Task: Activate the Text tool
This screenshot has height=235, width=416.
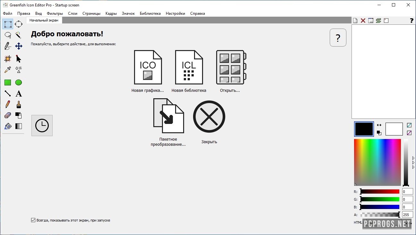Action: 19,94
